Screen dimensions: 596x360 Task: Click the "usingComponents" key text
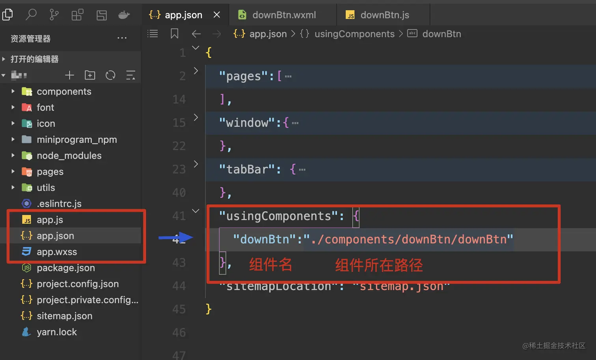point(278,216)
